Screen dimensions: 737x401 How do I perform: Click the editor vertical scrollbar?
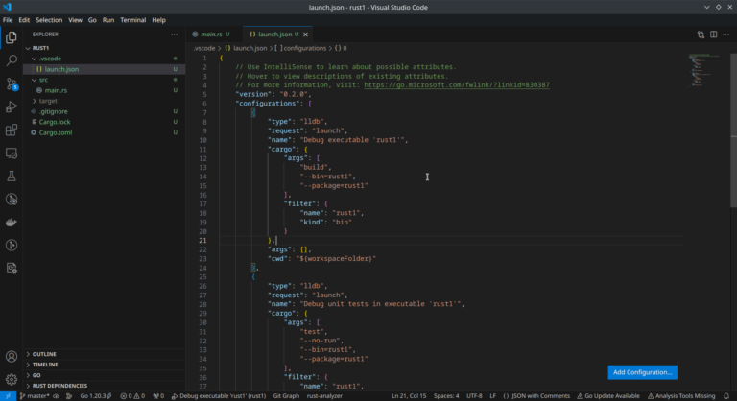point(734,130)
